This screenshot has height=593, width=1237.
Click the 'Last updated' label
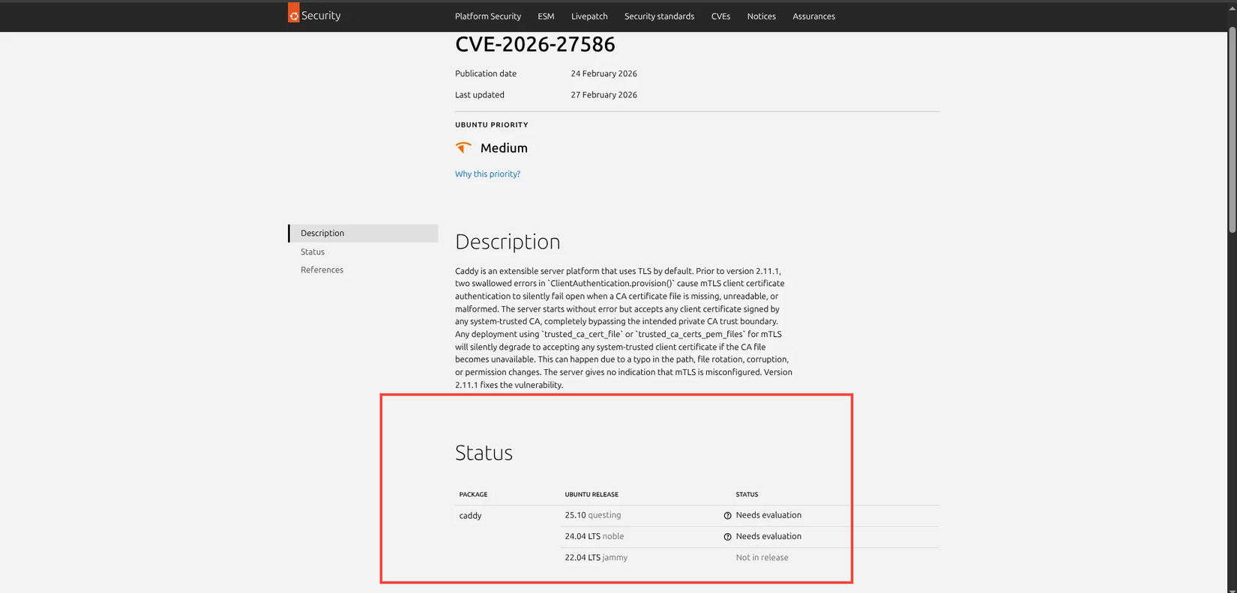(480, 94)
